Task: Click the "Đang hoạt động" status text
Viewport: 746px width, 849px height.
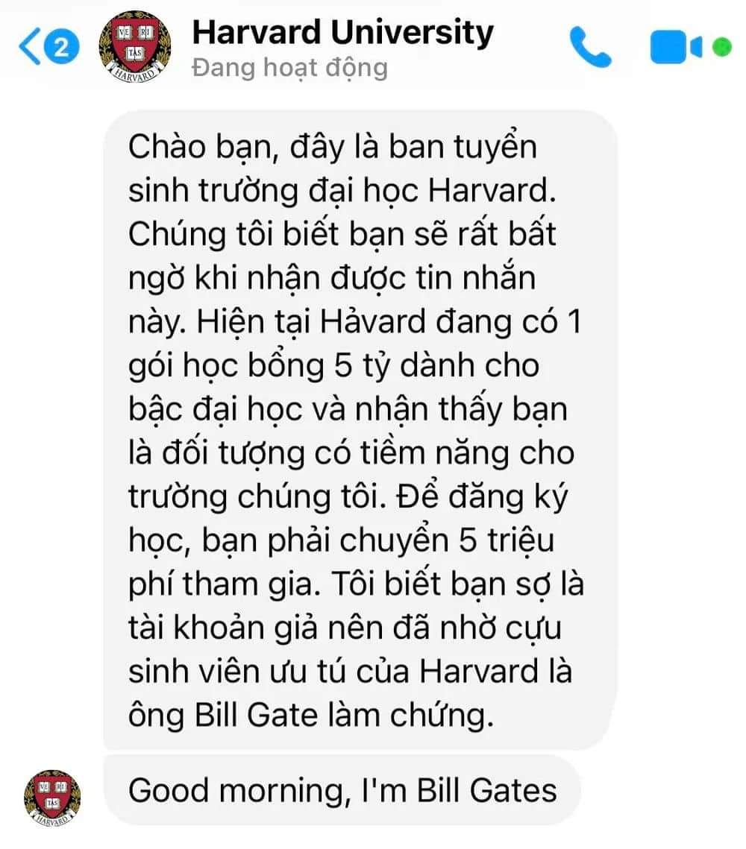Action: (x=290, y=69)
